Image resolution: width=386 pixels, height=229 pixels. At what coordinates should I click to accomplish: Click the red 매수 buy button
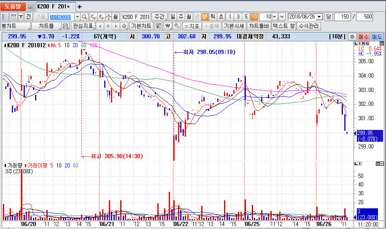click(363, 37)
